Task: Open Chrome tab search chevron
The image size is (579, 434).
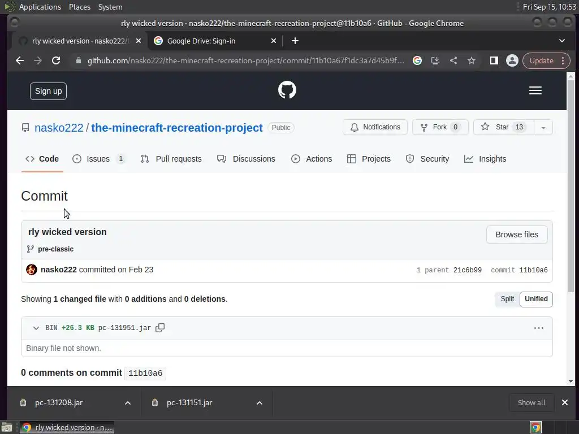Action: click(x=562, y=41)
